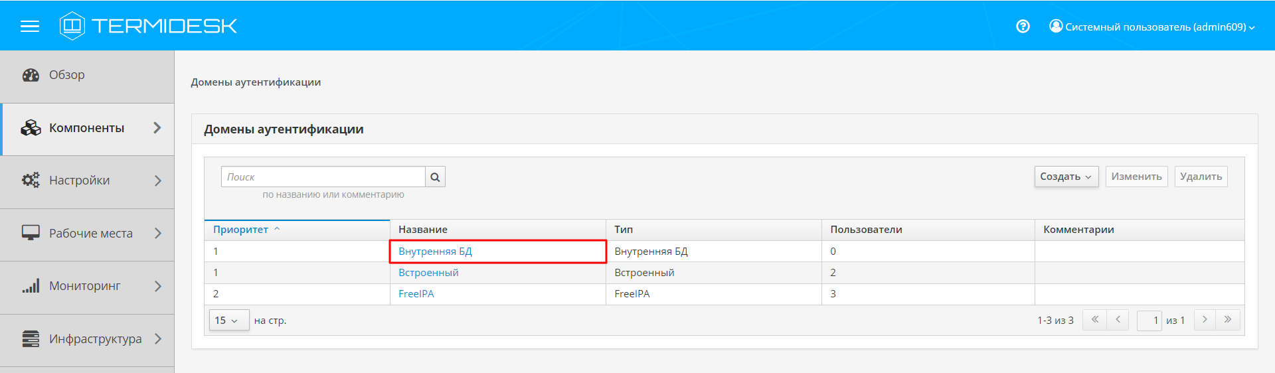The height and width of the screenshot is (373, 1275).
Task: Open the hamburger navigation menu
Action: click(x=30, y=26)
